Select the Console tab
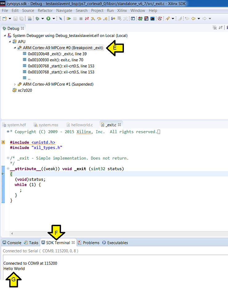The image size is (228, 289). pos(14,242)
